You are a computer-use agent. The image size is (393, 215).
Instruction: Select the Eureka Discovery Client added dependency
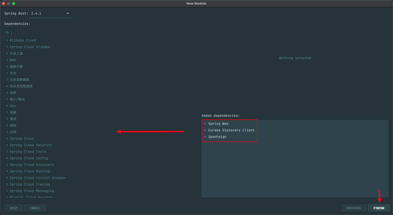coord(231,130)
